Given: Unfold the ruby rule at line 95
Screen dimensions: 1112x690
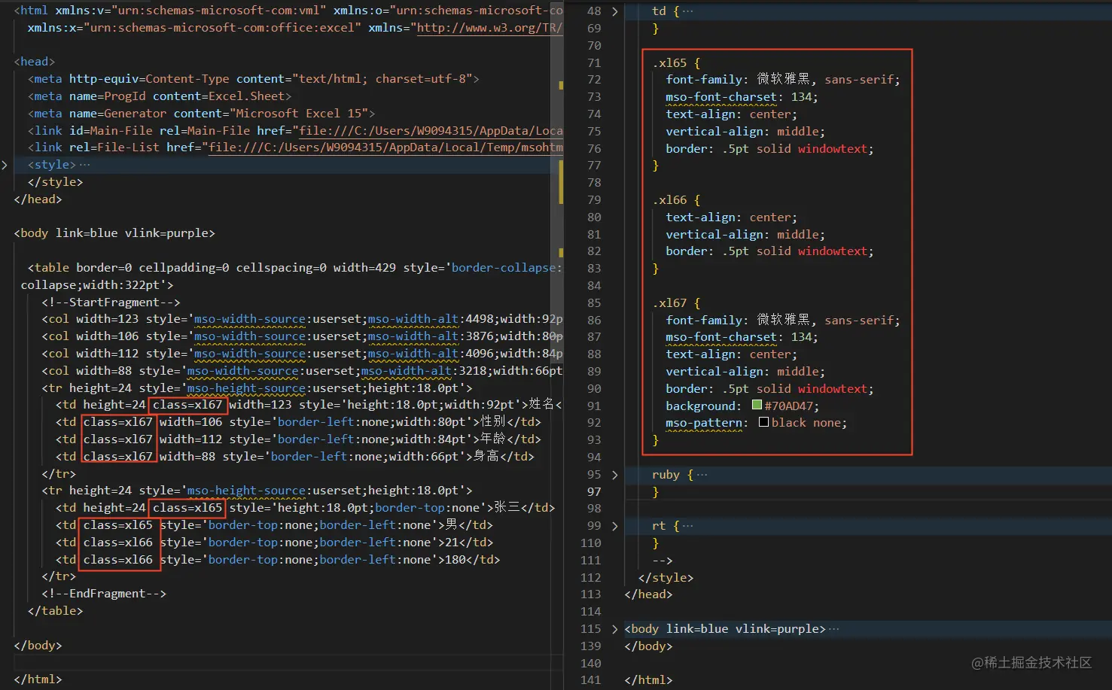Looking at the screenshot, I should point(615,475).
